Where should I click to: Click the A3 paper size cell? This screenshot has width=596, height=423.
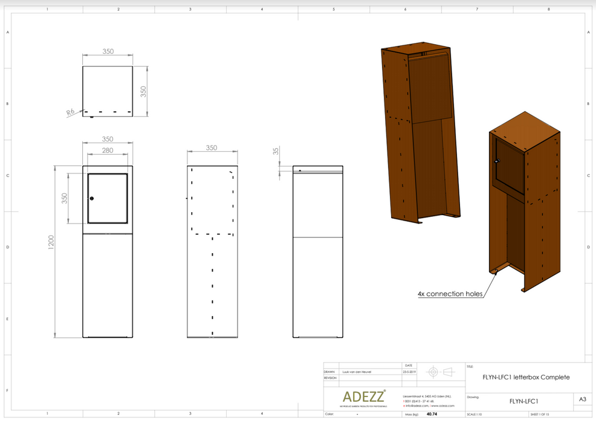(582, 399)
